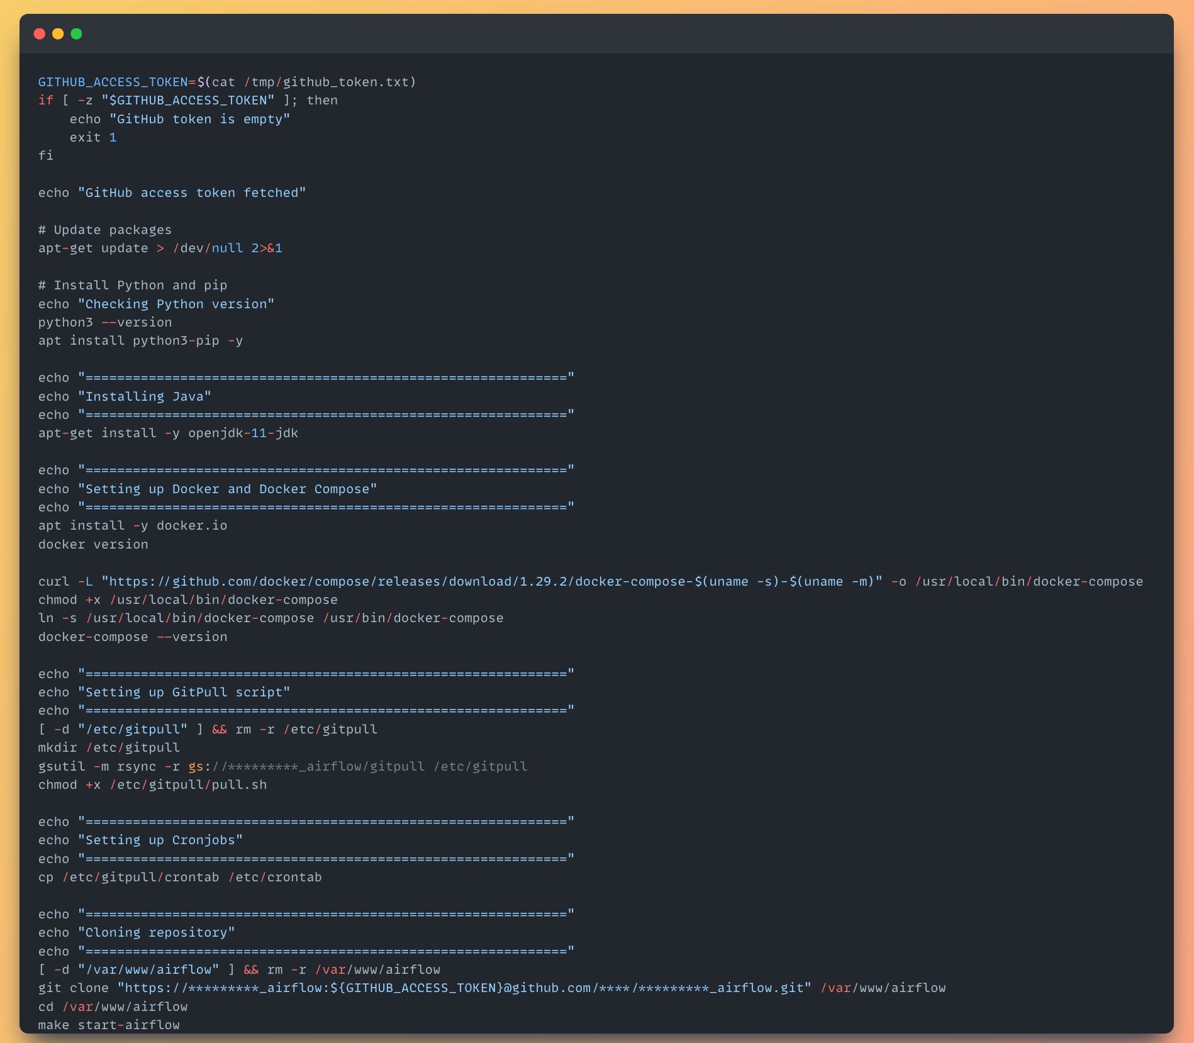Select the openjdk-11-jdk package name
The width and height of the screenshot is (1194, 1043).
click(x=244, y=433)
